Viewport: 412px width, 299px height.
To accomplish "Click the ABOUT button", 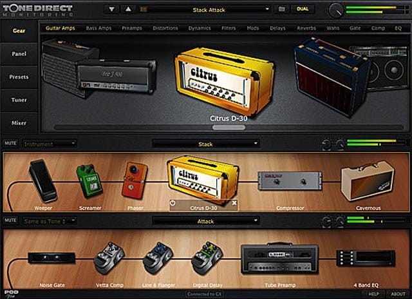I will [398, 294].
